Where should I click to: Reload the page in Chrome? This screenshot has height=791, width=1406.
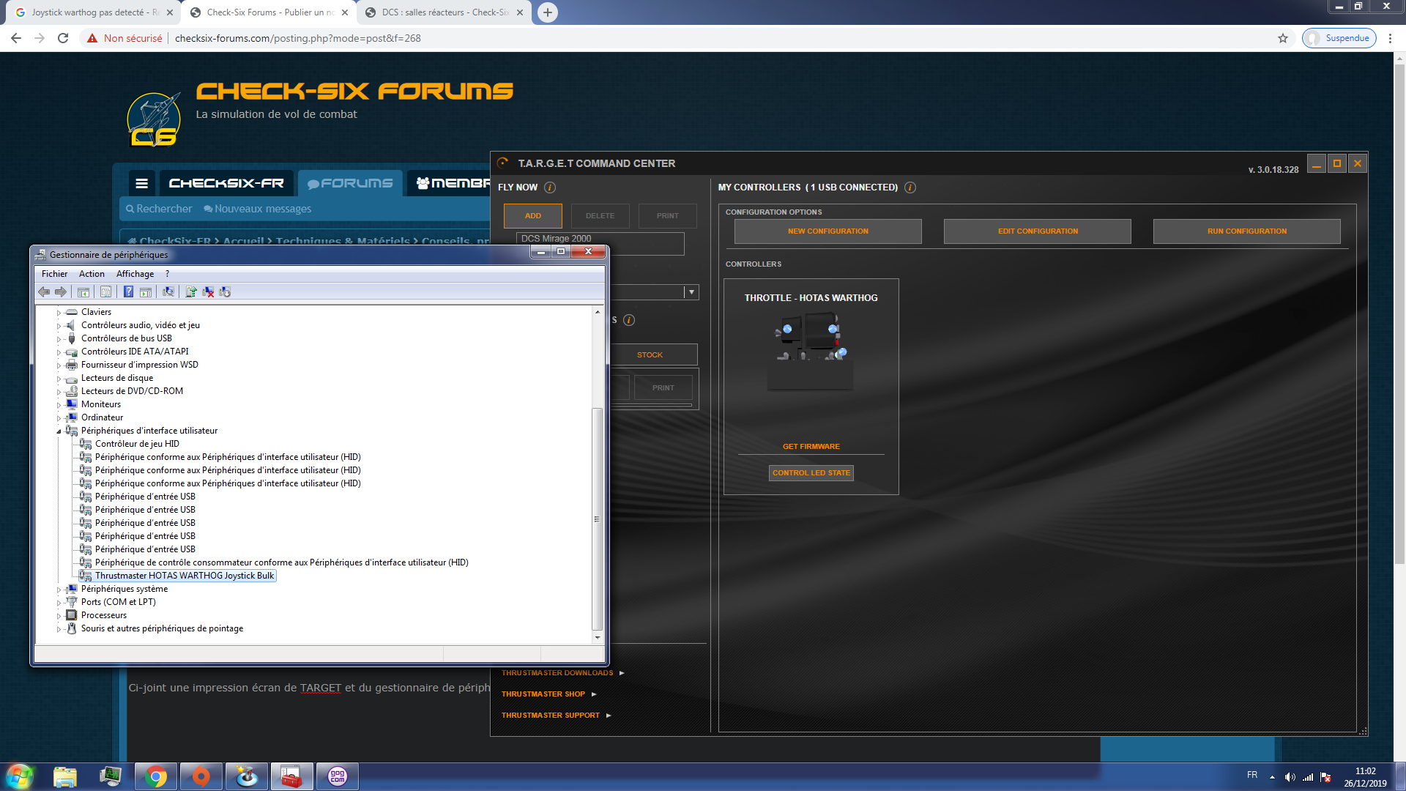point(63,38)
